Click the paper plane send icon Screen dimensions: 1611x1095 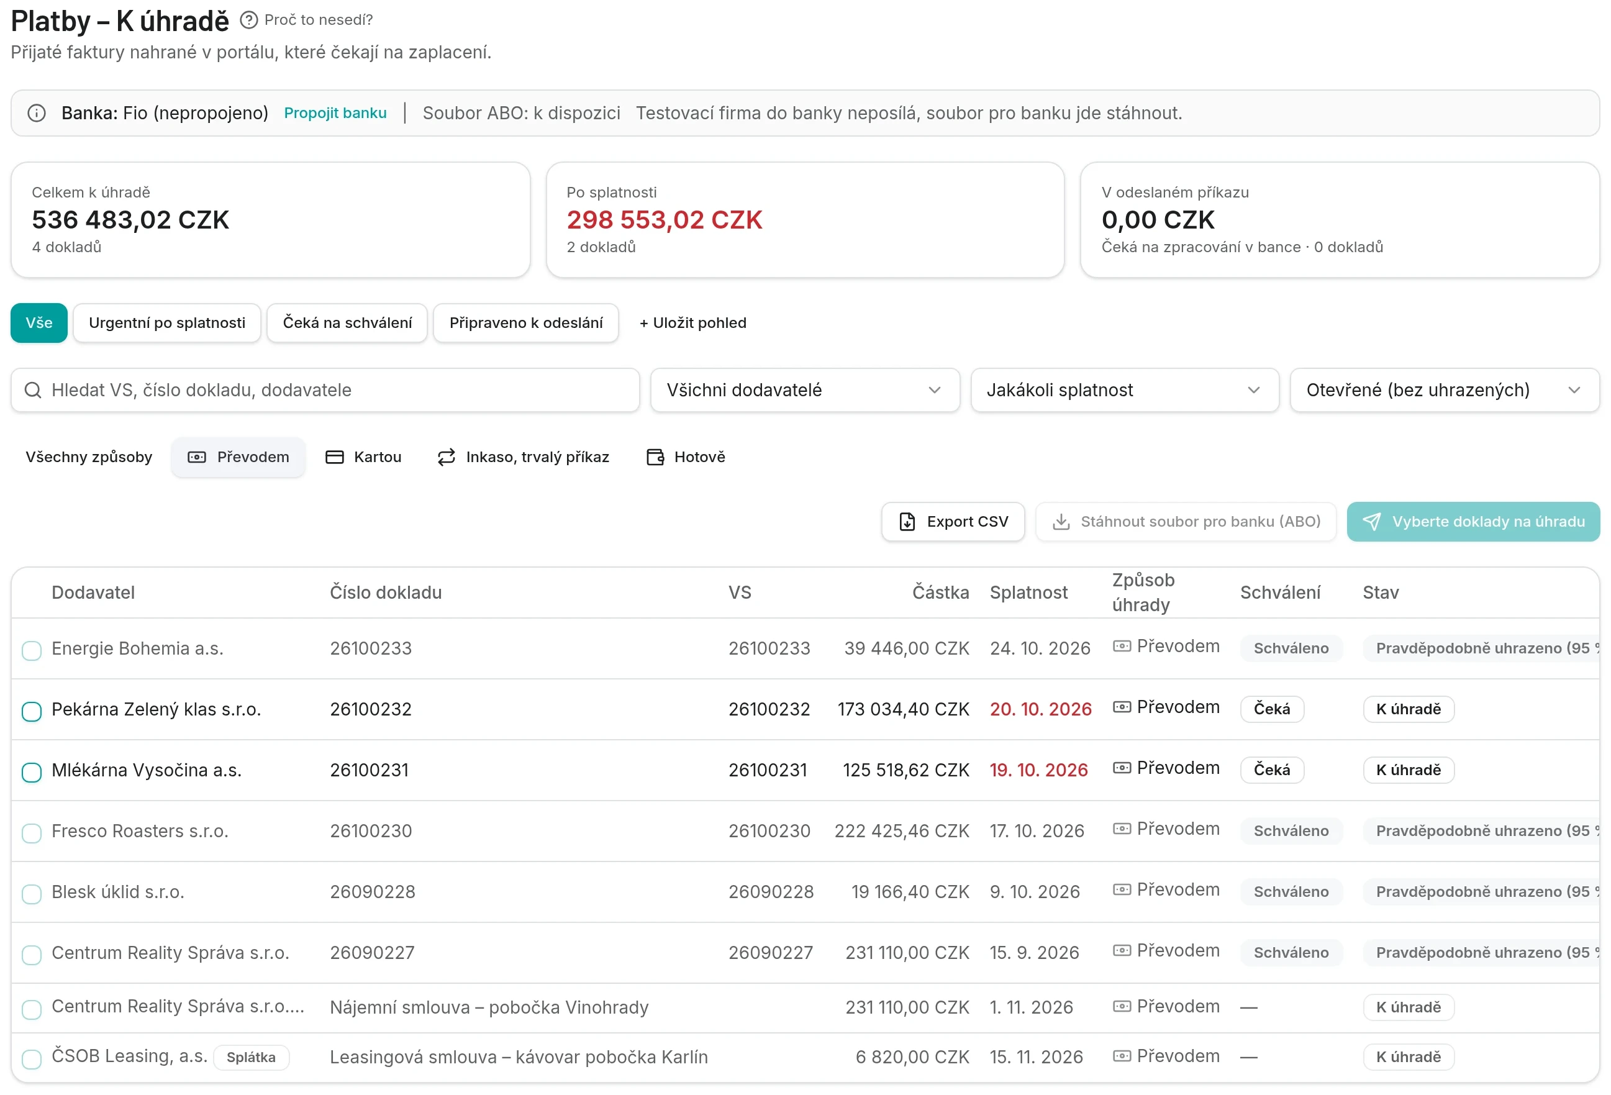[x=1372, y=522]
